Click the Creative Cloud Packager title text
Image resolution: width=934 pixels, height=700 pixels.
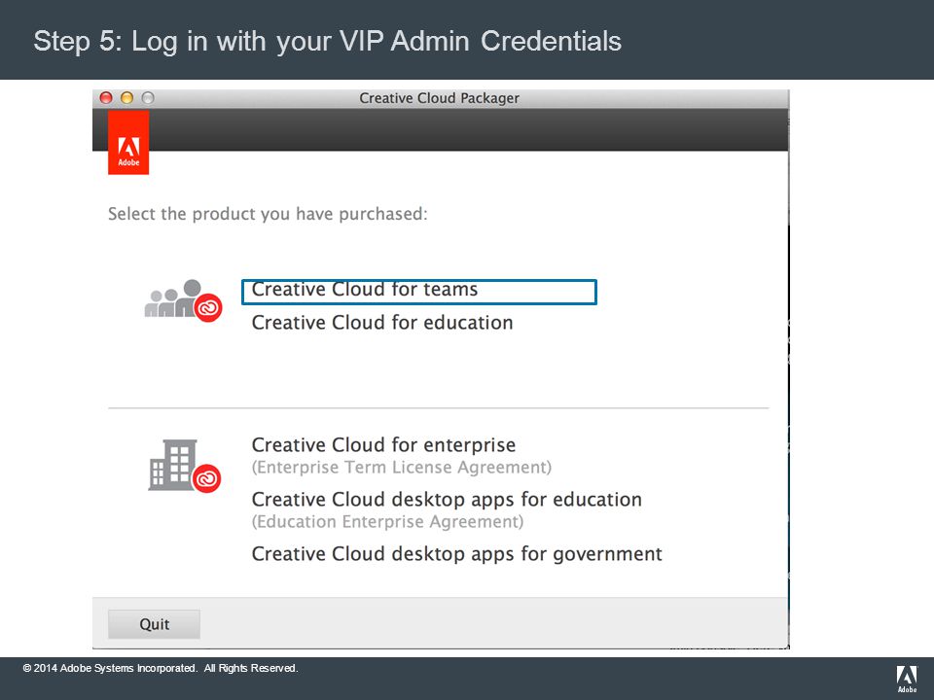click(439, 98)
